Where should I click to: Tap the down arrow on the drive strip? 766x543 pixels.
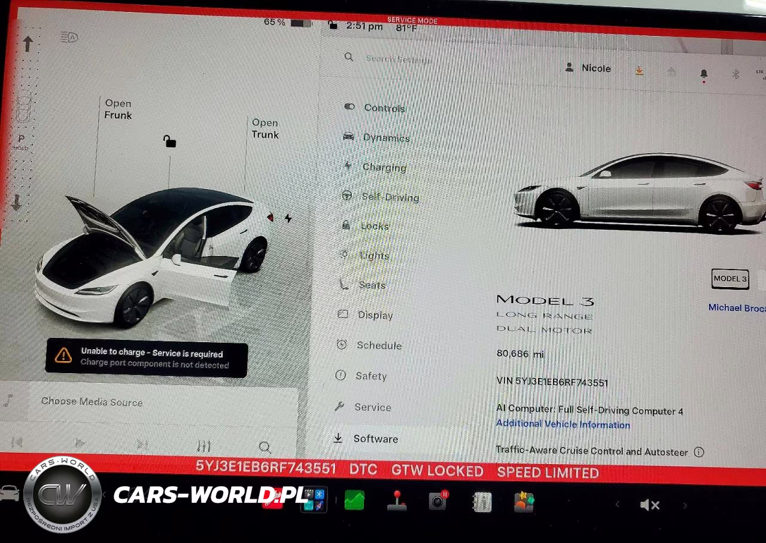[16, 203]
